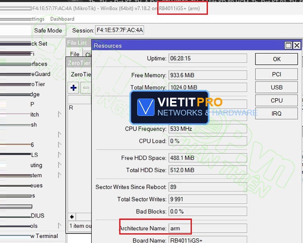Close the Resources dialog

(x=297, y=46)
